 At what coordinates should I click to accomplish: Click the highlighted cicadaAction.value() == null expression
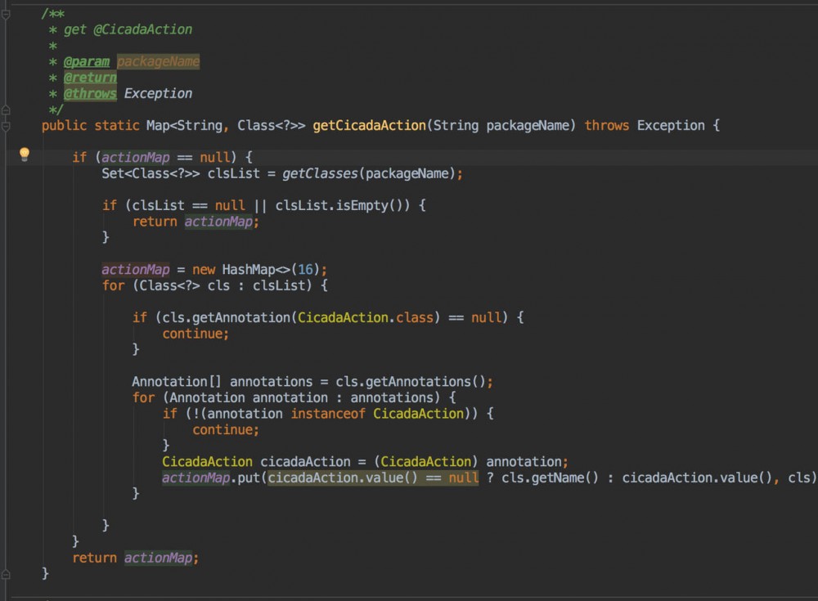(373, 478)
